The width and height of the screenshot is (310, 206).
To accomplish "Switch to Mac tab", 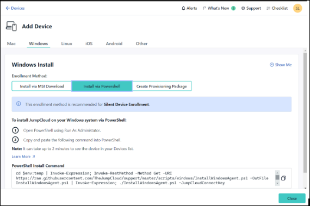I will point(11,43).
